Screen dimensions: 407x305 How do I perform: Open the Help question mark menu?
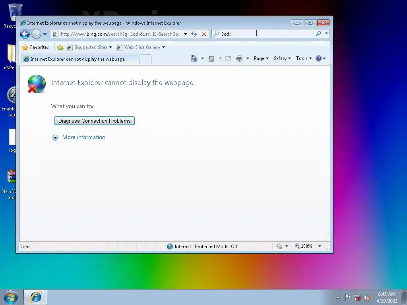321,58
